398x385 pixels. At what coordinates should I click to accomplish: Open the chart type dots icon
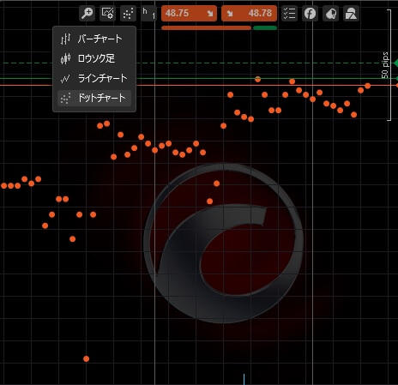click(128, 13)
